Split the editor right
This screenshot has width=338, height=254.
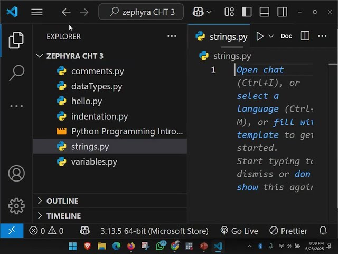coord(305,35)
